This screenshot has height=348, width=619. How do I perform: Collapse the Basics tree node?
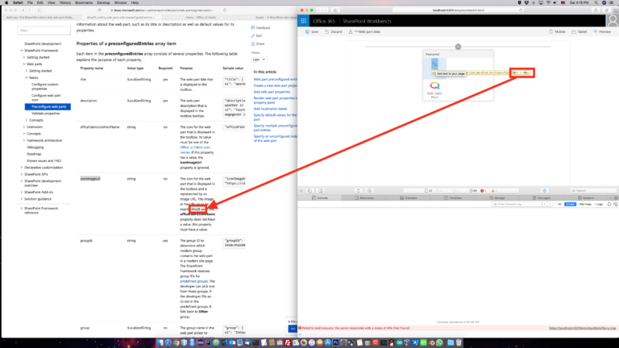click(27, 77)
